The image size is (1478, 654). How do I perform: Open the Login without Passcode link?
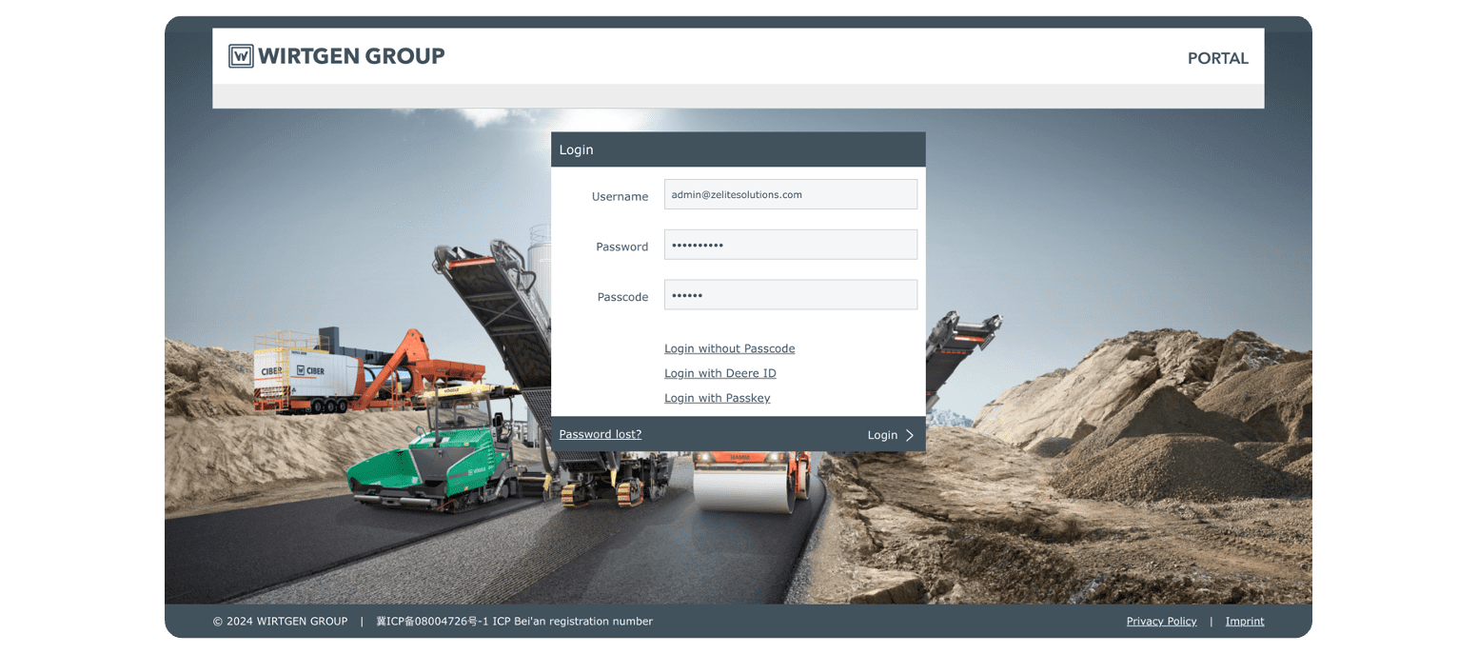click(729, 348)
